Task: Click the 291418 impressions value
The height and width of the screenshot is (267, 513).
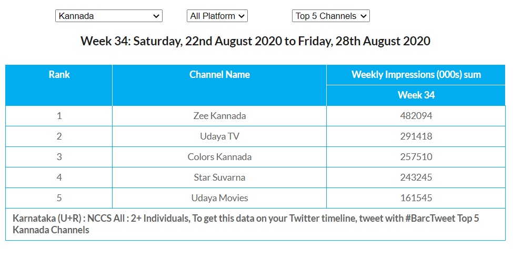Action: click(x=416, y=136)
